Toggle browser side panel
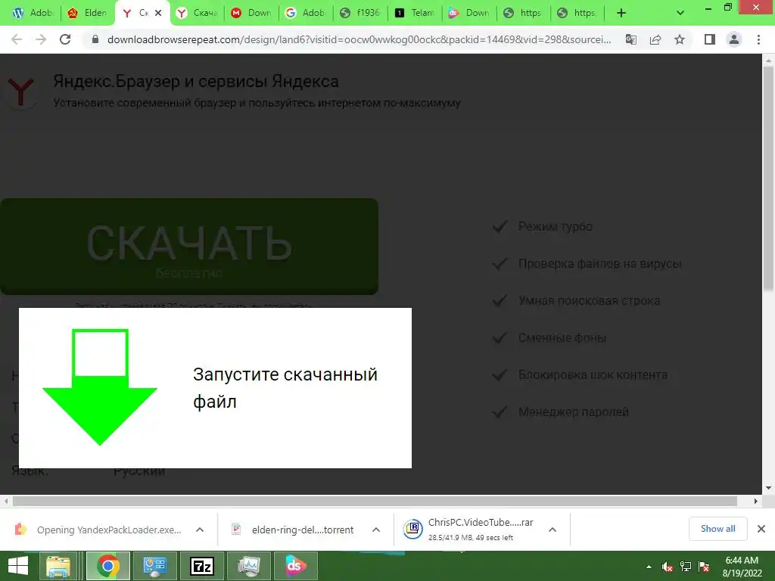Image resolution: width=775 pixels, height=581 pixels. click(x=710, y=39)
